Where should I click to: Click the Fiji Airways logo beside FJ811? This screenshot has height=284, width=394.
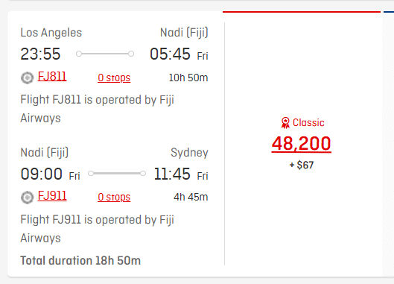pyautogui.click(x=27, y=78)
